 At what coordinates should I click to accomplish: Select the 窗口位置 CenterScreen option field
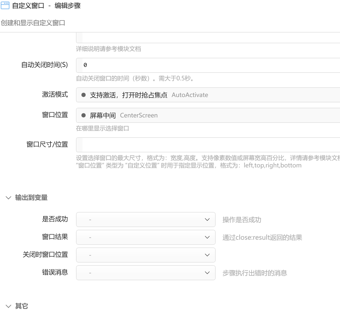coord(208,115)
